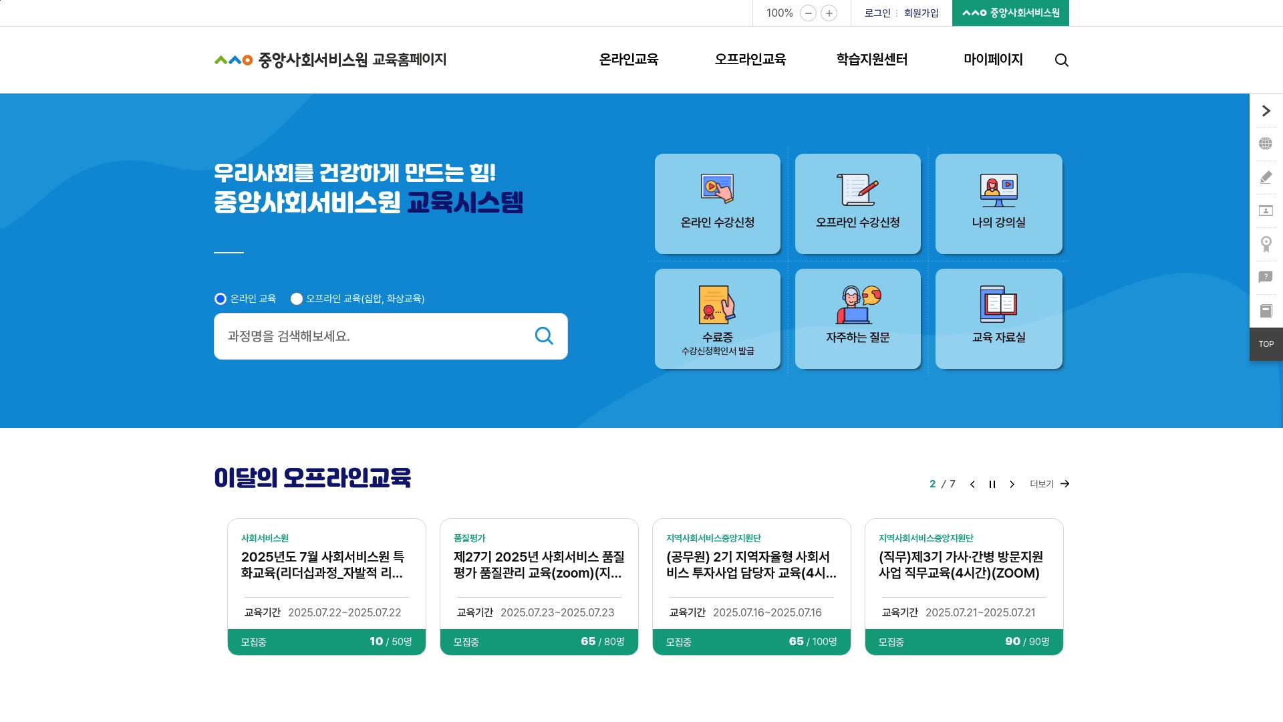Open 교육 자료실 tile
Screen dimensions: 1283x722
[998, 319]
